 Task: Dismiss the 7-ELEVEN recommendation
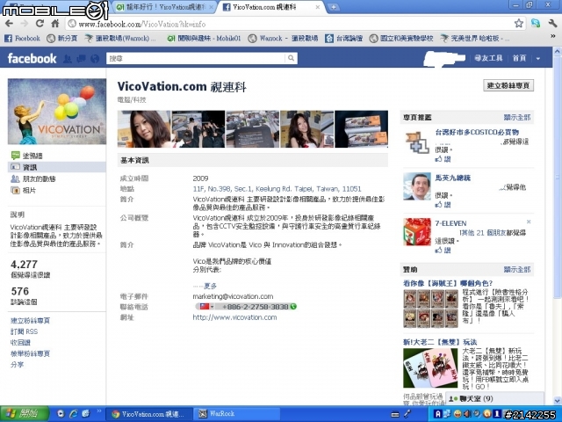coord(529,222)
